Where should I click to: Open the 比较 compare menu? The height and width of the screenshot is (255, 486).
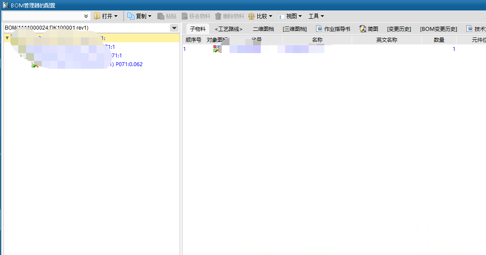point(260,16)
